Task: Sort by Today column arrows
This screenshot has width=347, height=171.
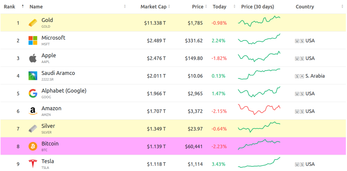Action: [x=234, y=7]
